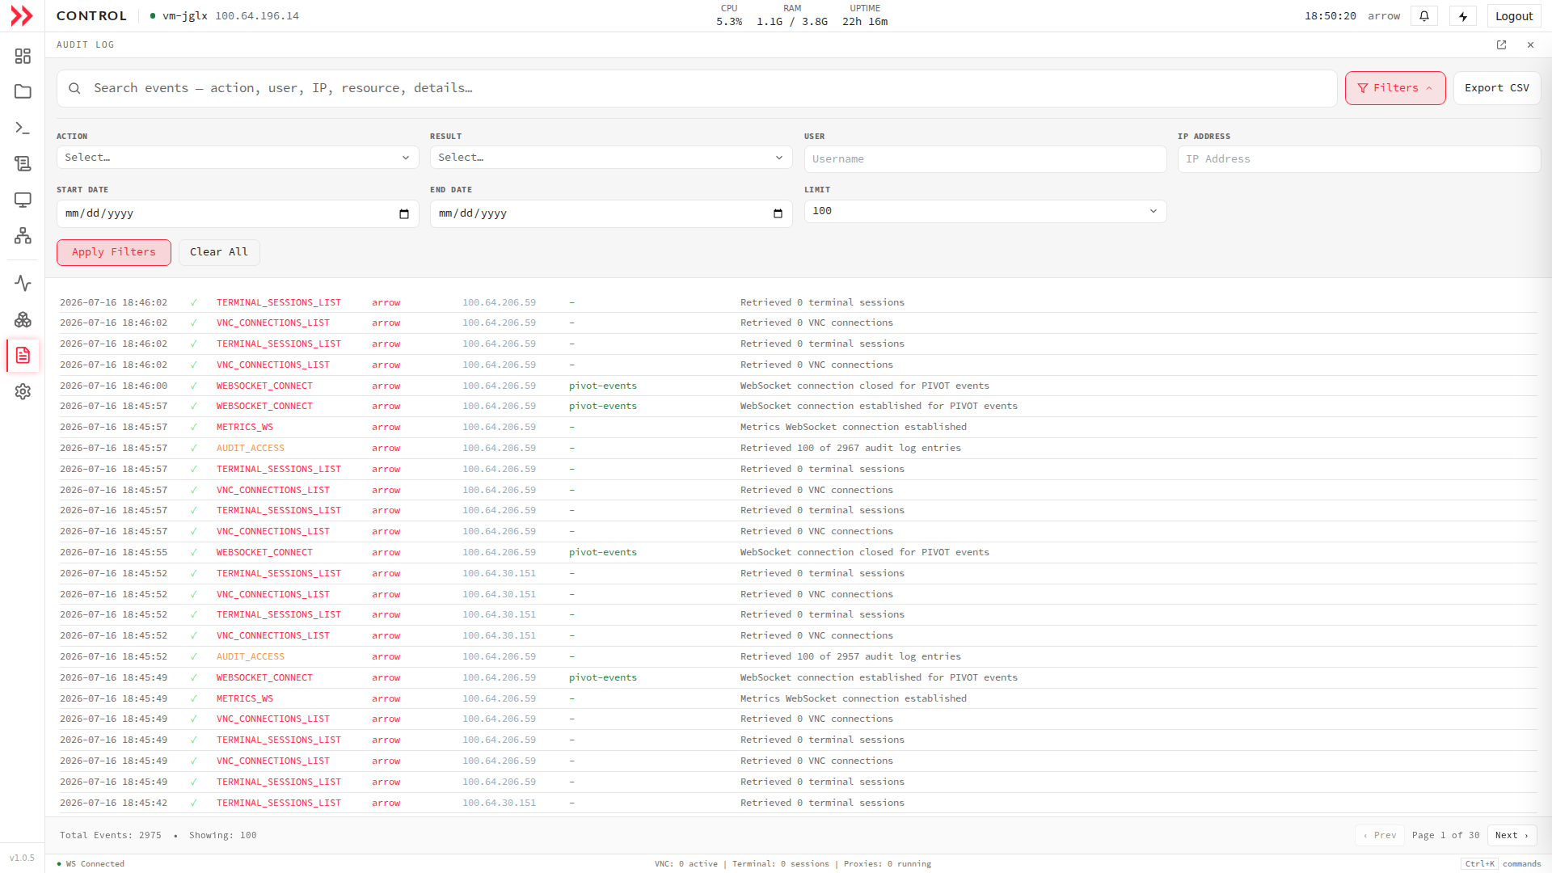Expand the Action select dropdown
The width and height of the screenshot is (1552, 873).
coord(238,158)
